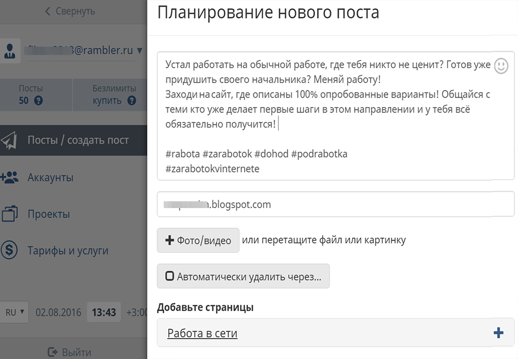Open the Работа в сети page link
518x359 pixels.
(201, 332)
